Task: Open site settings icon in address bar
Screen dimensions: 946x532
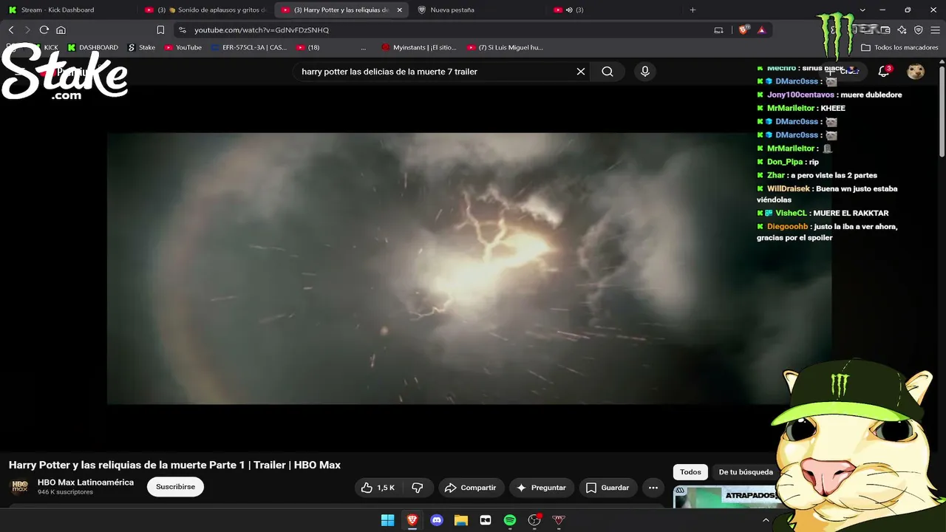Action: coord(183,30)
